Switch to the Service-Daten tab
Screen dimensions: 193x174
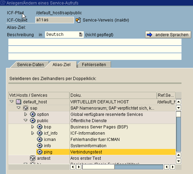tap(30, 64)
